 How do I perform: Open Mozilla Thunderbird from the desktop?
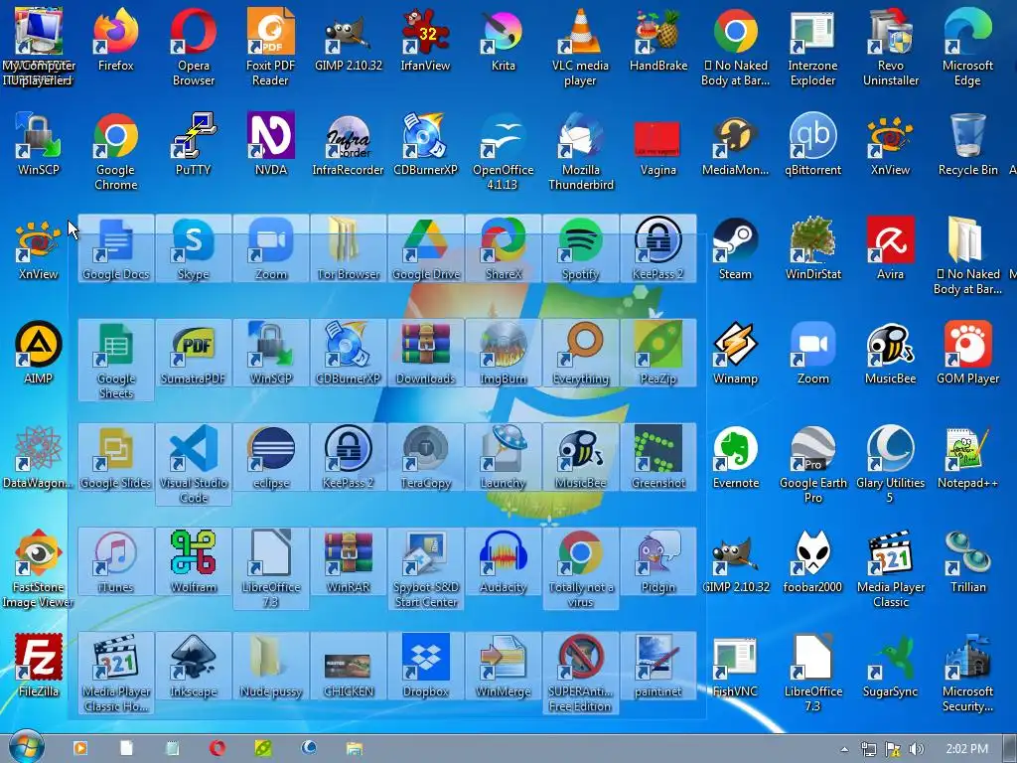pyautogui.click(x=580, y=151)
